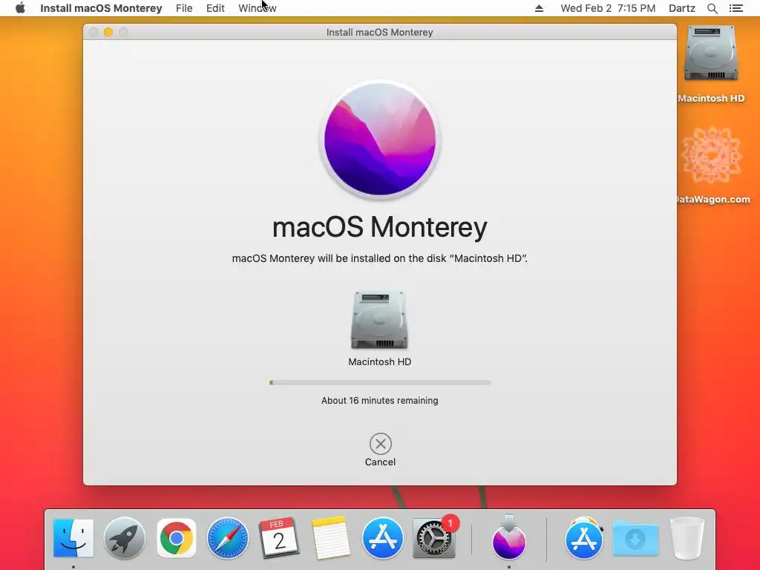
Task: Click the macOS Monterey logo in installer
Action: 379,140
